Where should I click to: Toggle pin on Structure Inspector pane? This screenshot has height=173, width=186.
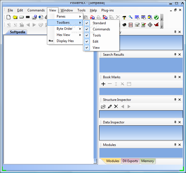point(175,100)
